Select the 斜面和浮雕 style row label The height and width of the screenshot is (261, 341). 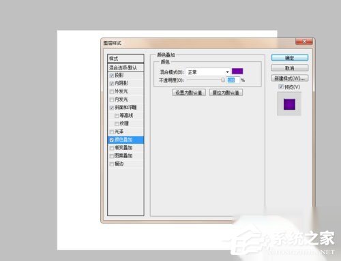coord(125,108)
